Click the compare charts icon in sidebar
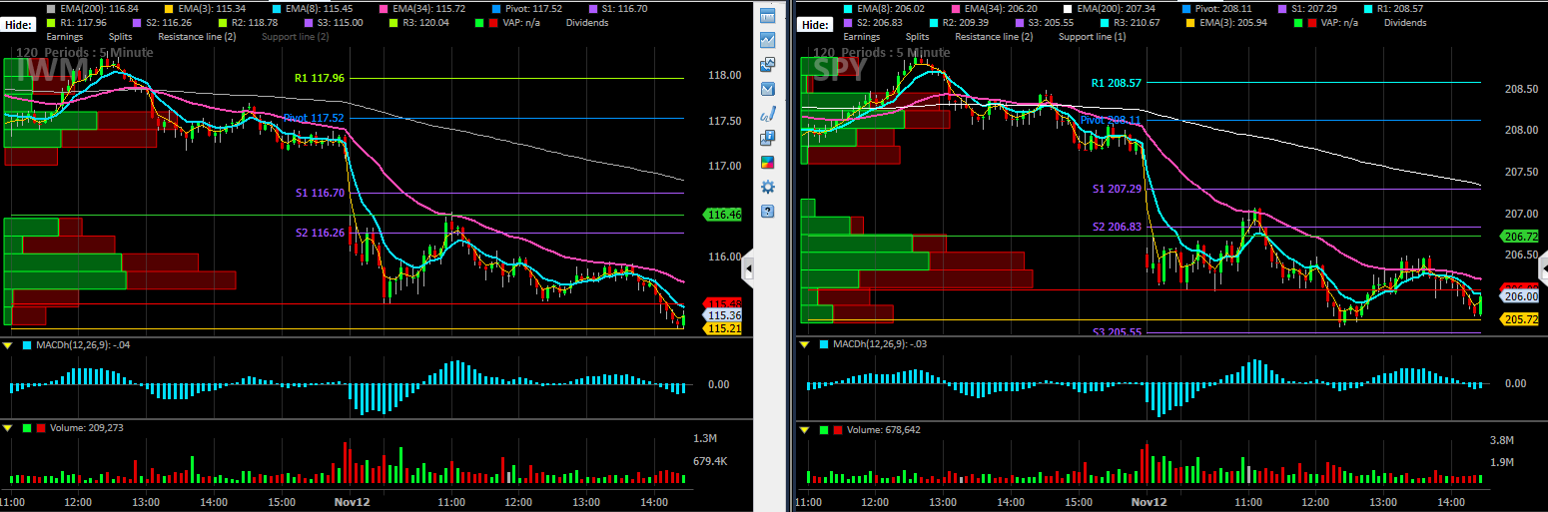This screenshot has height=512, width=1548. (767, 65)
